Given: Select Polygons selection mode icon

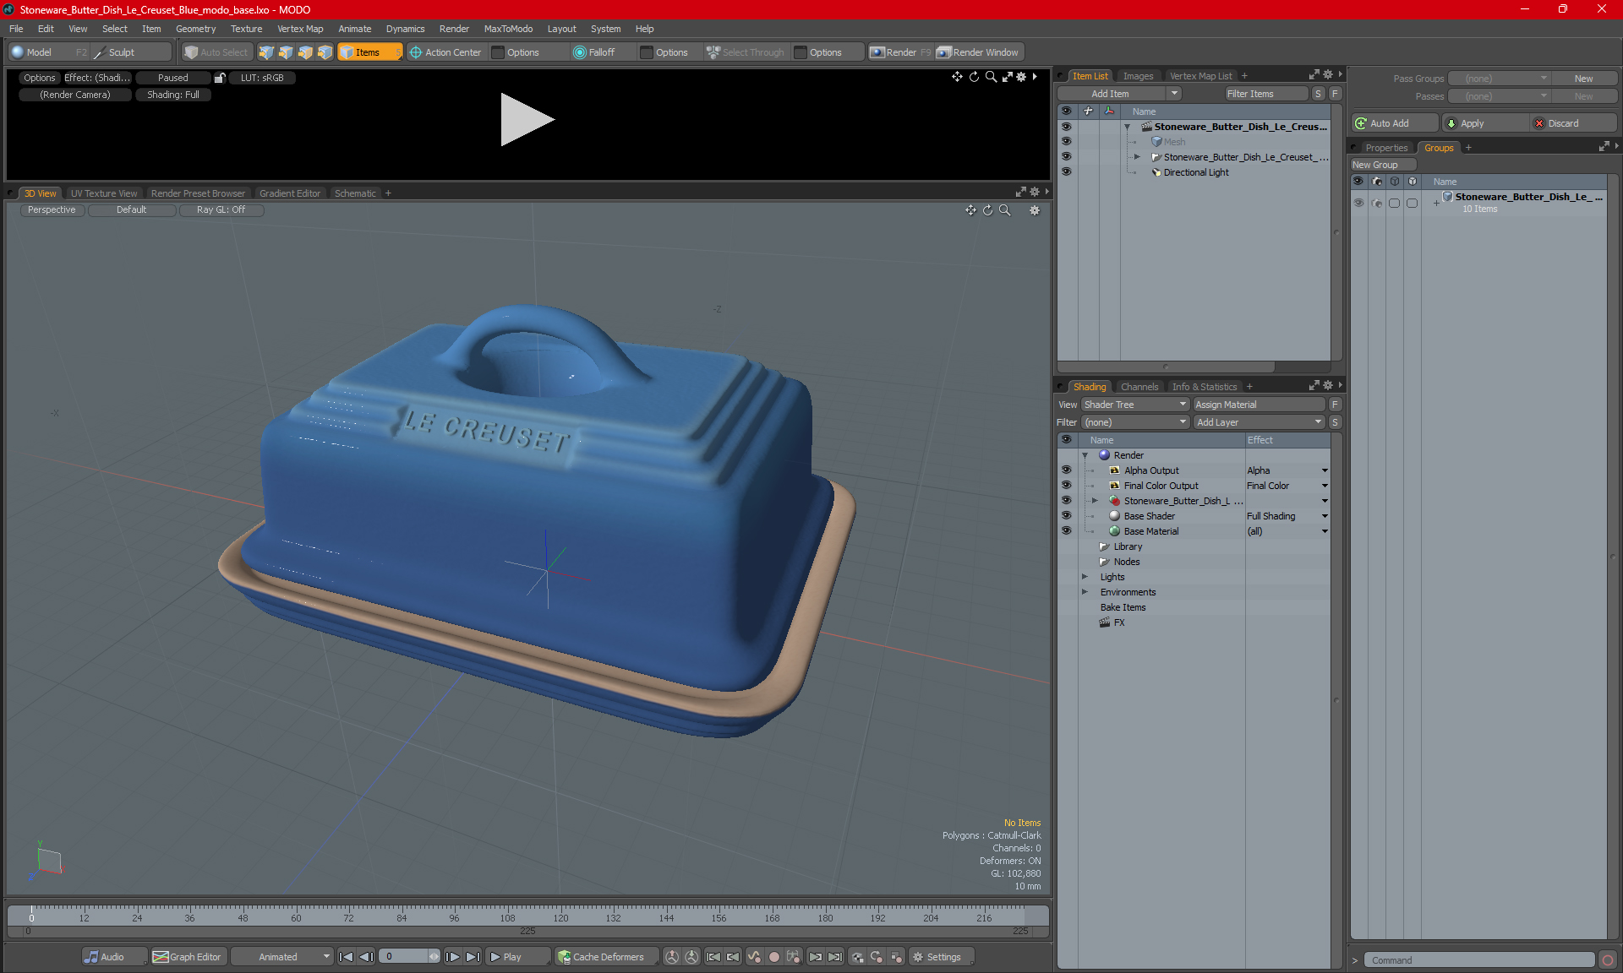Looking at the screenshot, I should pyautogui.click(x=305, y=52).
